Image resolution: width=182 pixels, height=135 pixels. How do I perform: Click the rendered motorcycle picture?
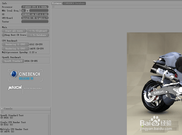click(x=154, y=84)
